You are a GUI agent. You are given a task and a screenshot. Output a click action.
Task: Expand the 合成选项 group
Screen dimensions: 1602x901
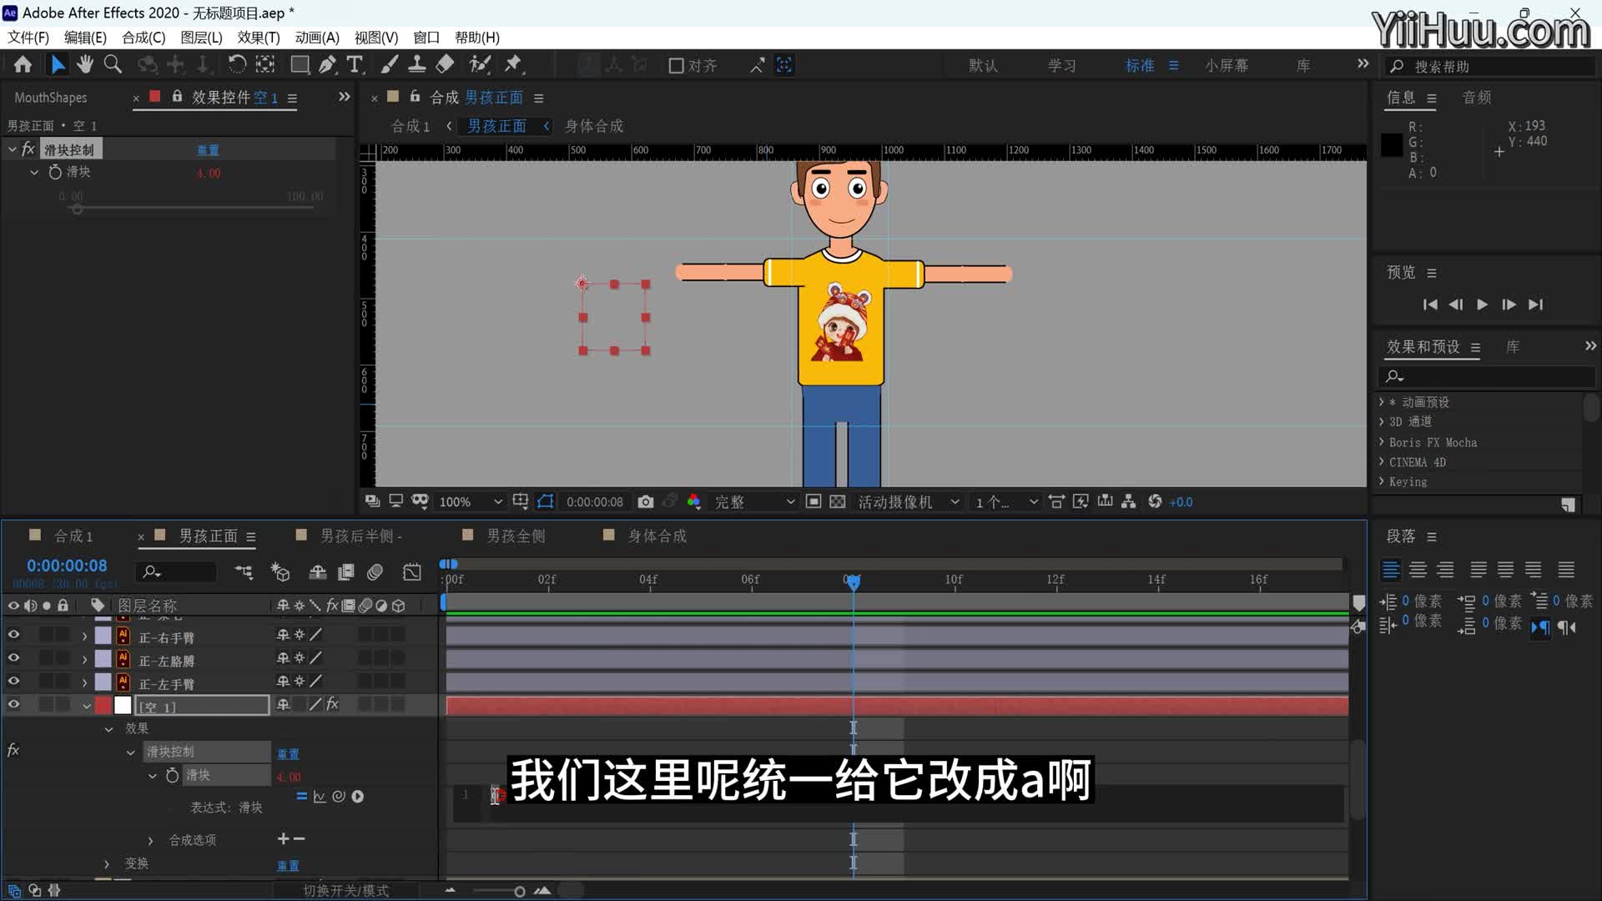pyautogui.click(x=150, y=841)
